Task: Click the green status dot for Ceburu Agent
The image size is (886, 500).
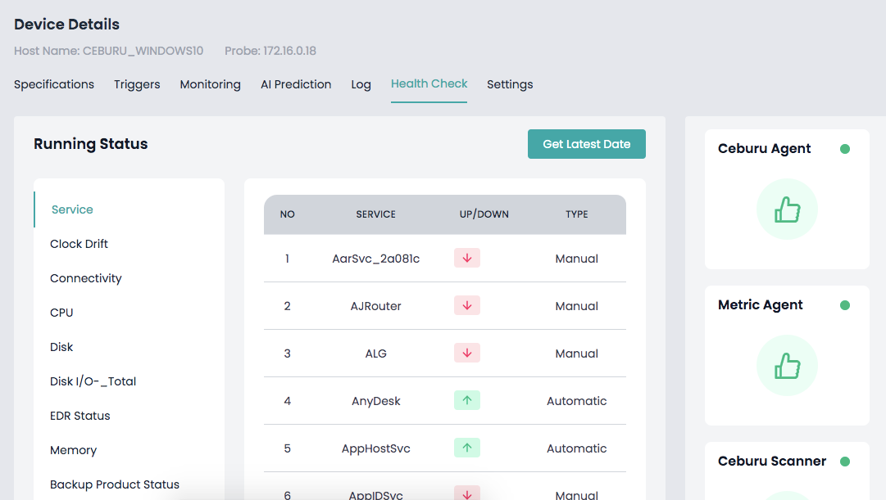Action: [845, 149]
